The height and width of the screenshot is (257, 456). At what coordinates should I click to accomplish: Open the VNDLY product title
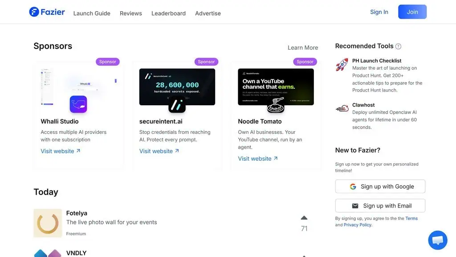(x=76, y=253)
